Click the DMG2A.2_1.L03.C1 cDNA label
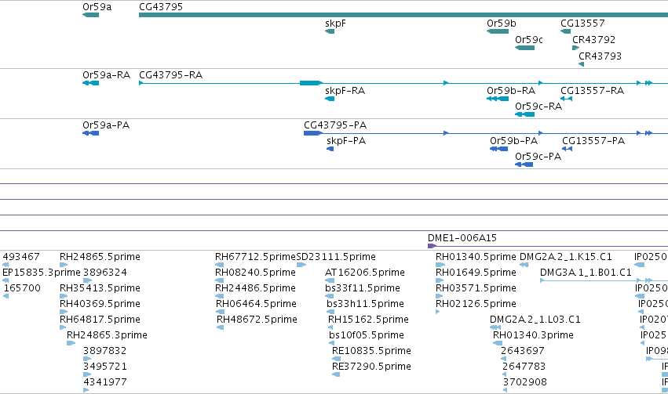The image size is (668, 394). coord(535,320)
